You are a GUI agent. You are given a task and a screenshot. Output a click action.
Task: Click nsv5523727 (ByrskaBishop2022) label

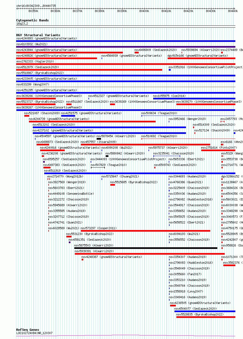[x=40, y=102]
